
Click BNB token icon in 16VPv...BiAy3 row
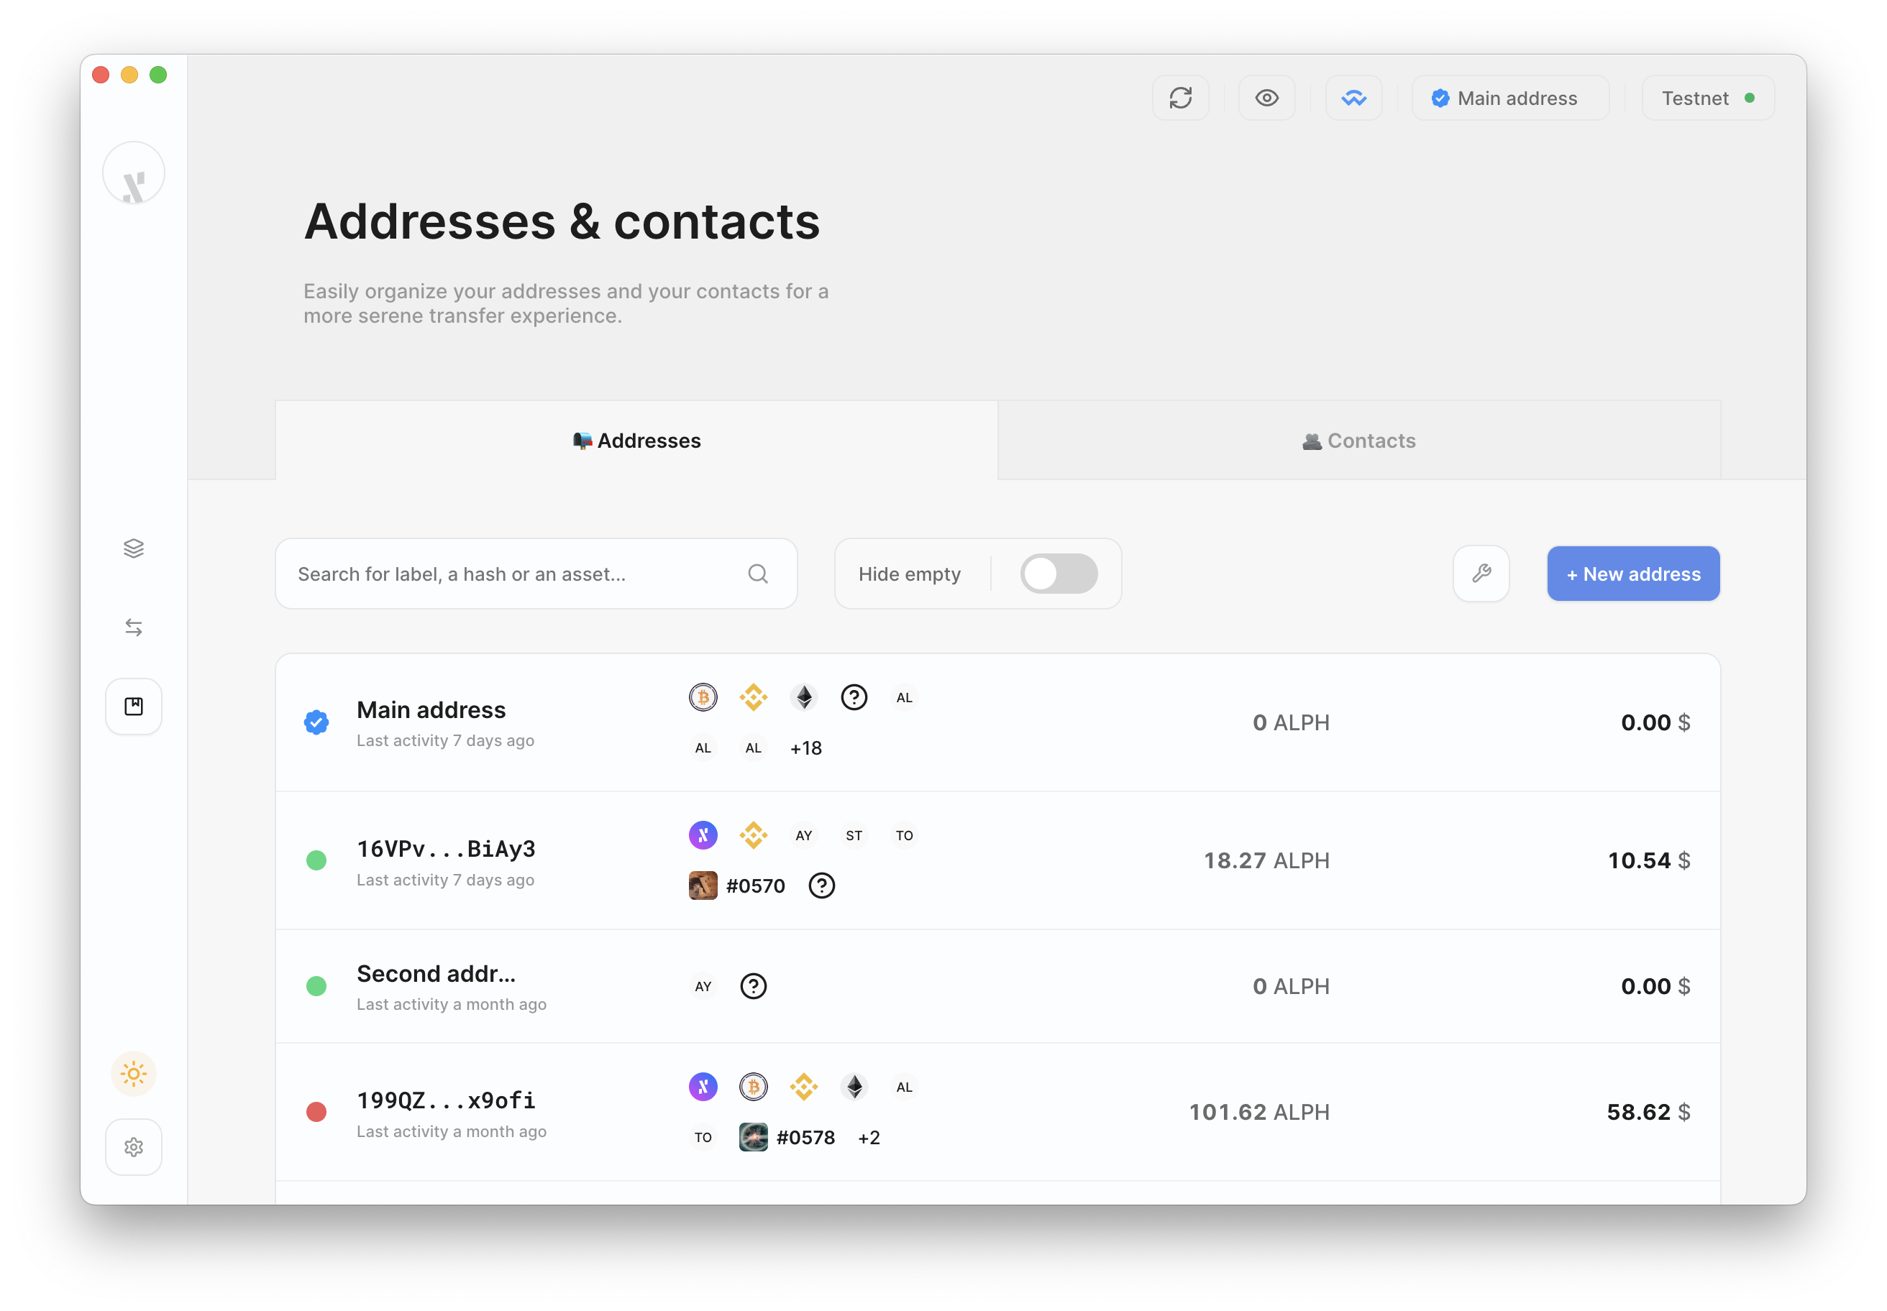(x=753, y=835)
